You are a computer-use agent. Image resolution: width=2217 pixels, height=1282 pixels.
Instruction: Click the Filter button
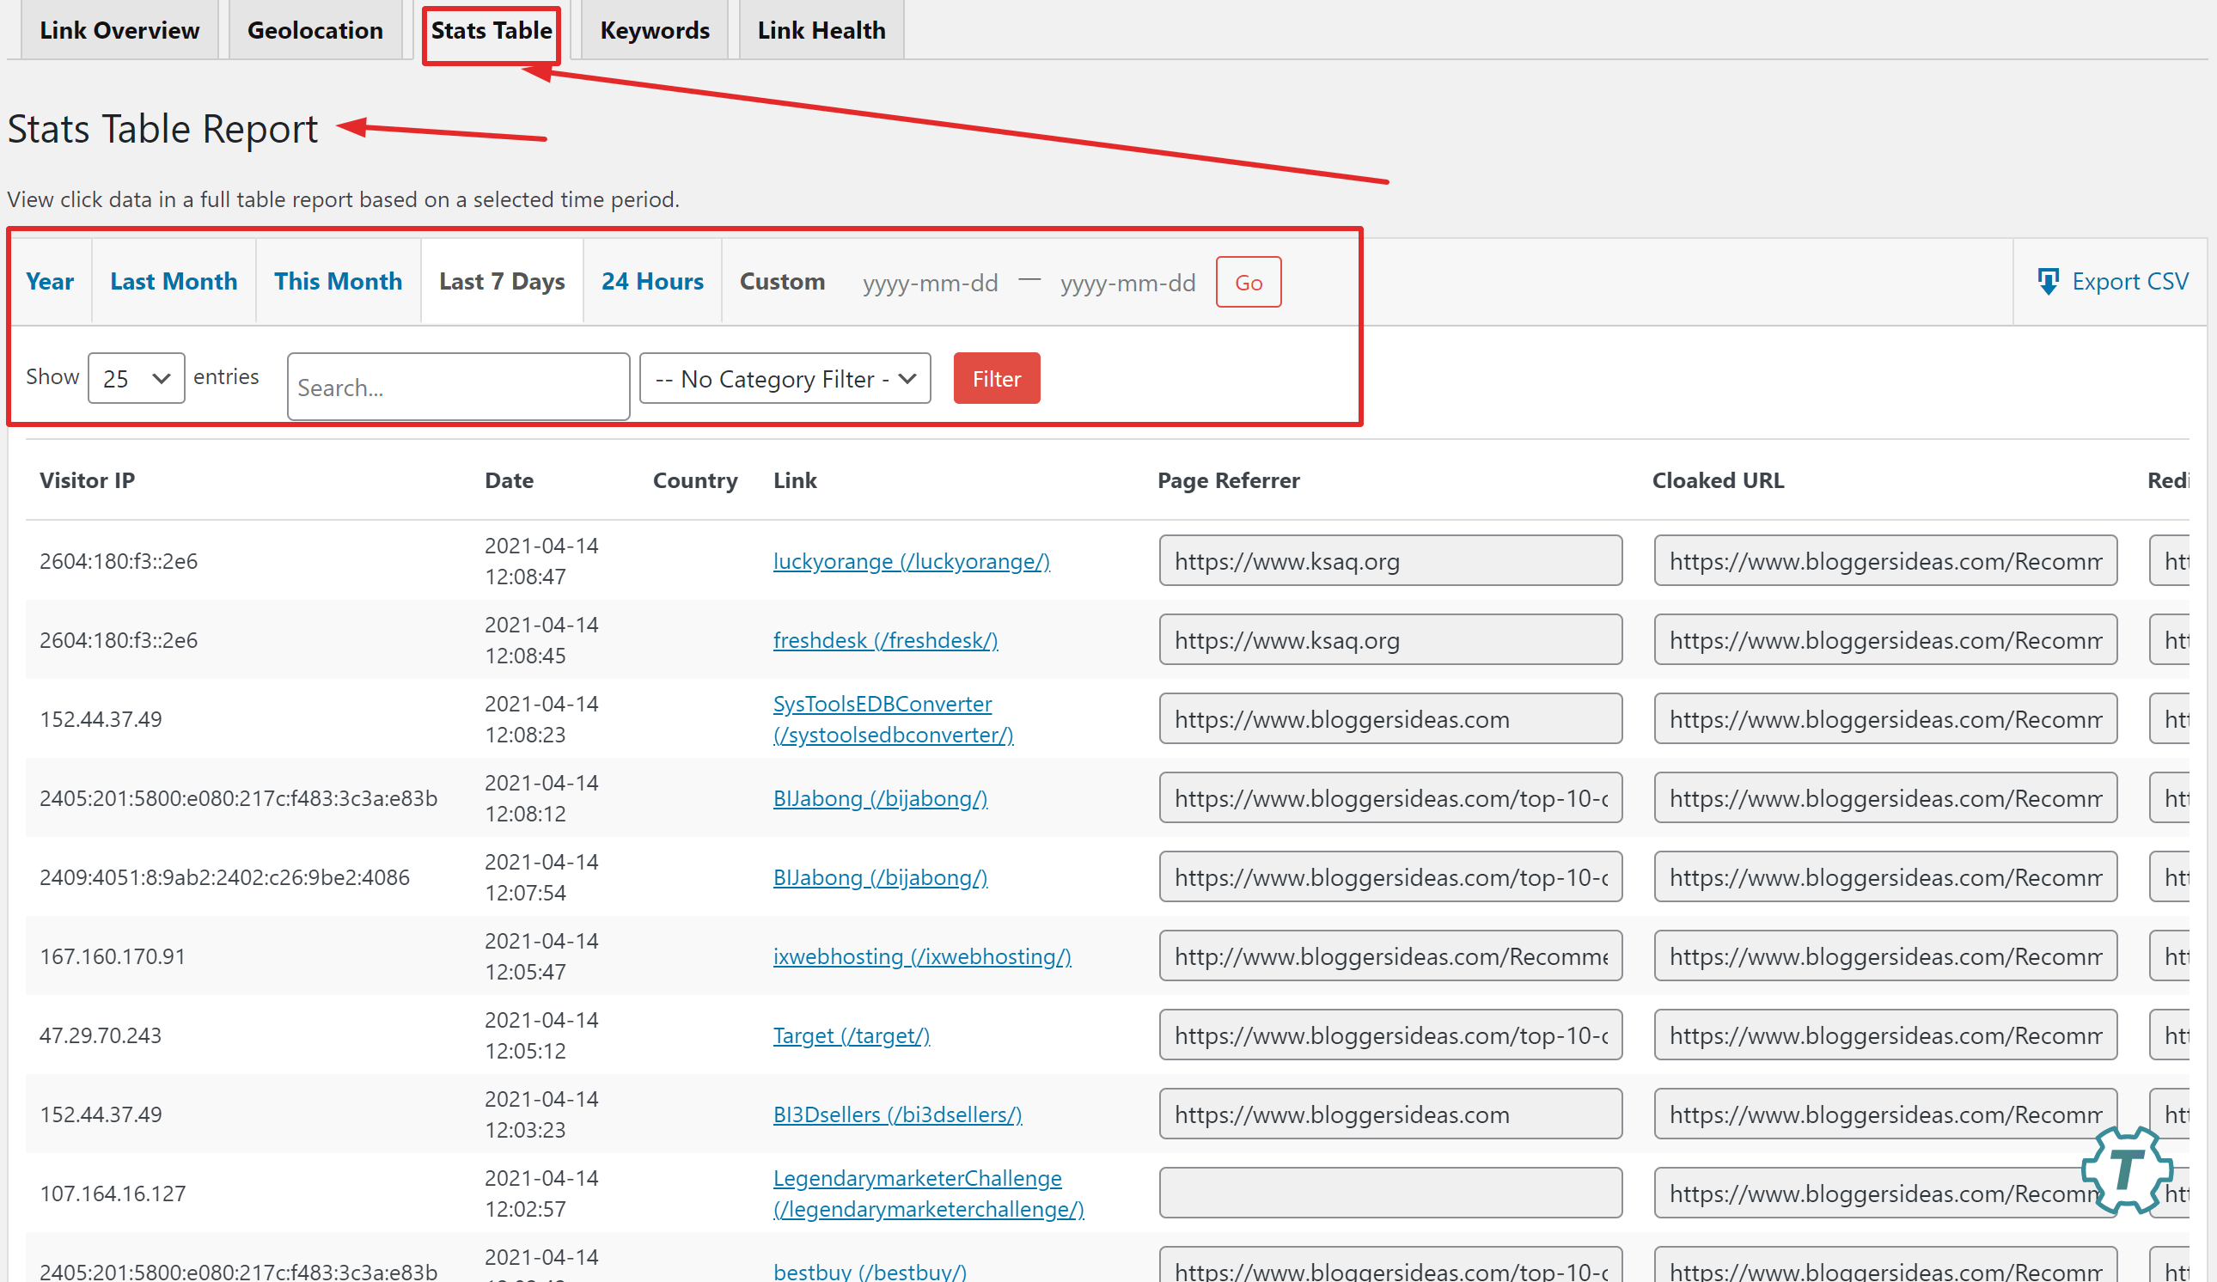(996, 377)
